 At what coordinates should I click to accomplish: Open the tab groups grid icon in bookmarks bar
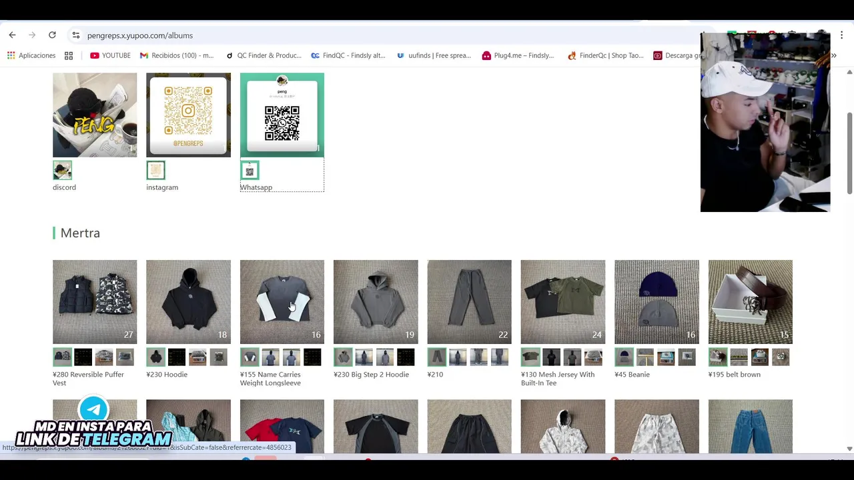(69, 55)
